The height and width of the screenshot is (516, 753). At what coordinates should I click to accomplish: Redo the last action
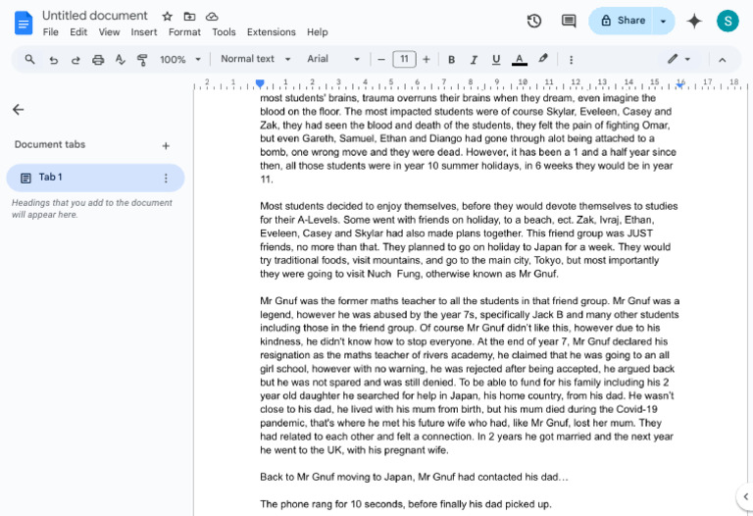(75, 60)
